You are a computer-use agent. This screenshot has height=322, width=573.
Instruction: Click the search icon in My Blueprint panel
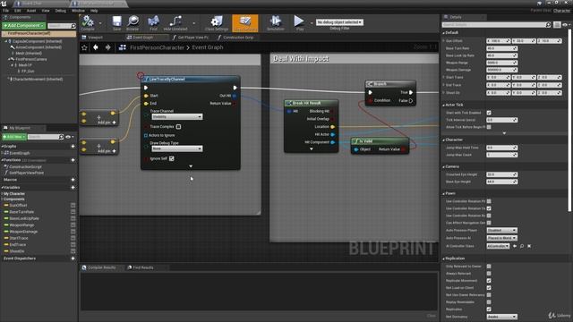tap(61, 137)
